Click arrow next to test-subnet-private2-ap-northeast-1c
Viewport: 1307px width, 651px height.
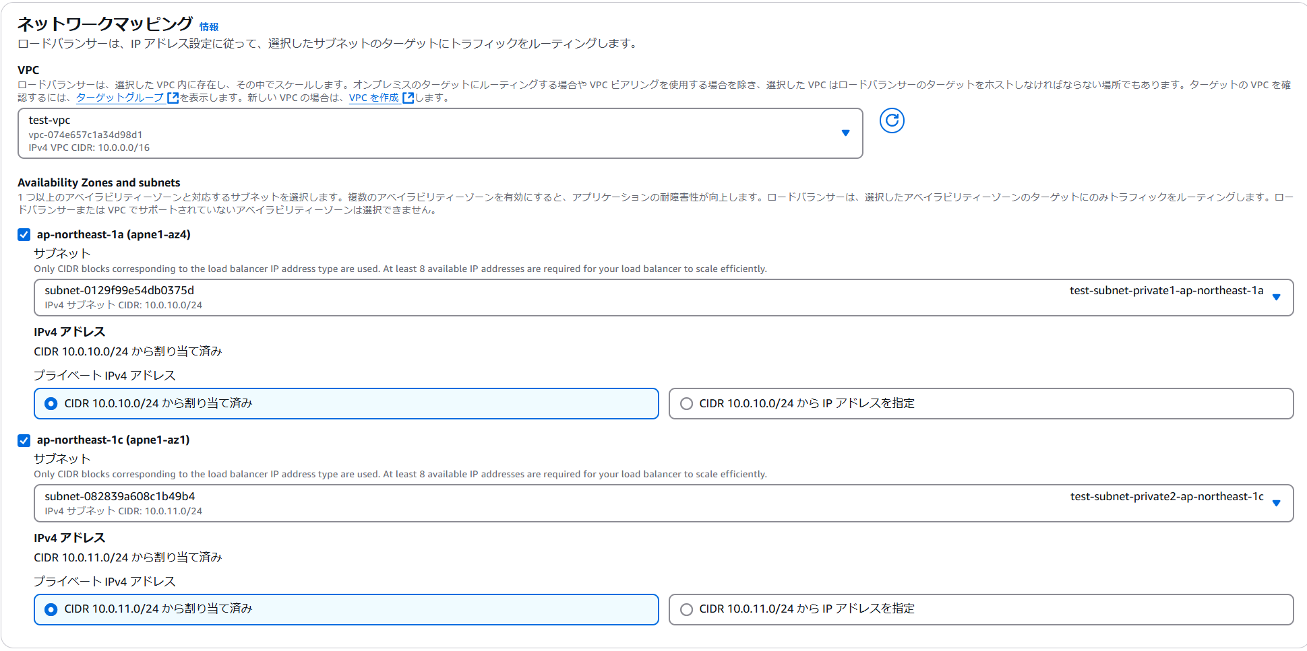tap(1276, 503)
